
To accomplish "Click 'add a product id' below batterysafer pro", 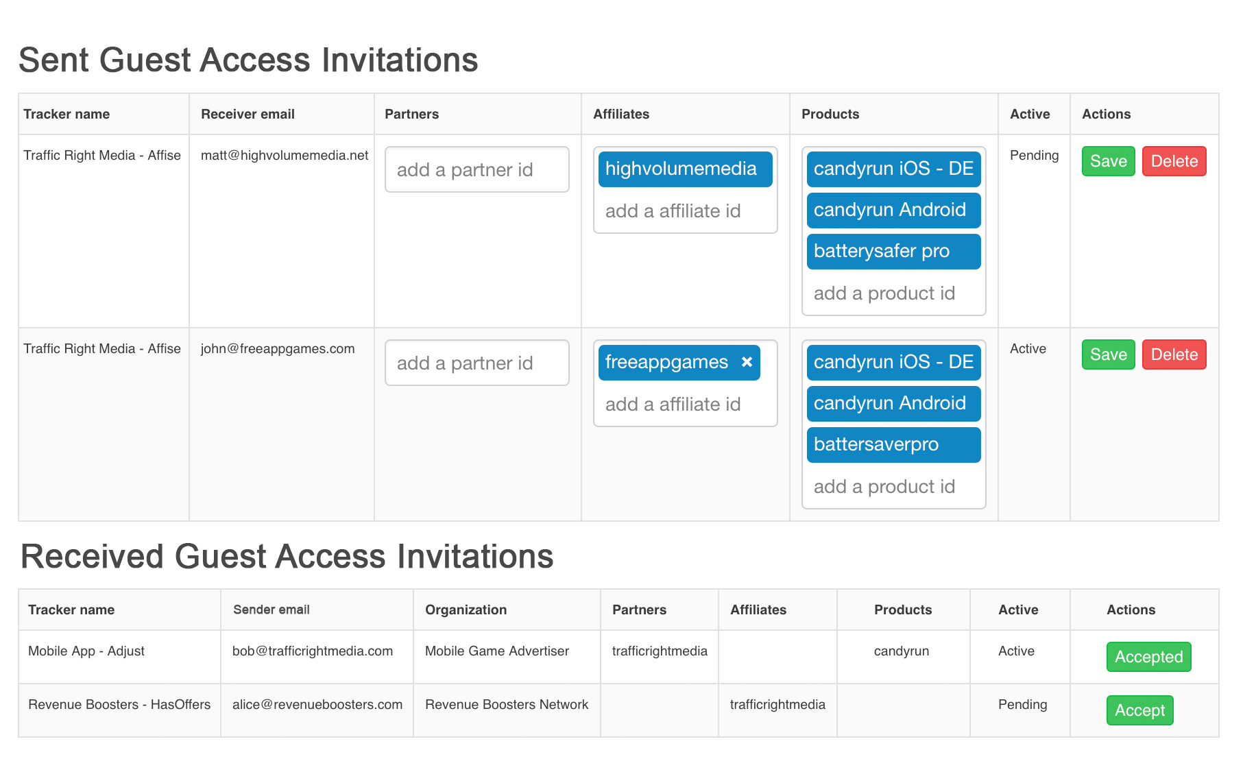I will (x=884, y=293).
